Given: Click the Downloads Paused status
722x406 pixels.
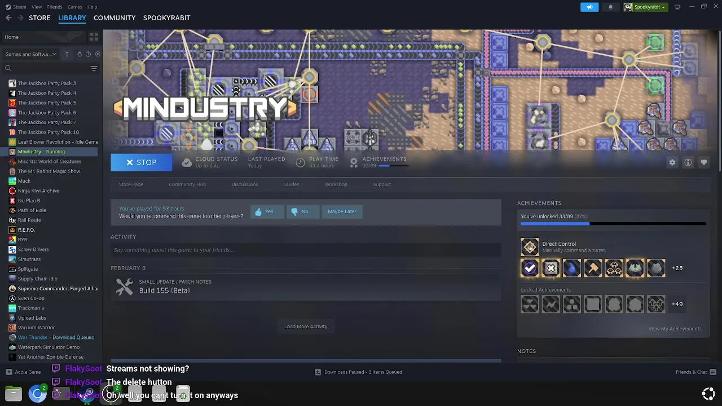Looking at the screenshot, I should (358, 372).
